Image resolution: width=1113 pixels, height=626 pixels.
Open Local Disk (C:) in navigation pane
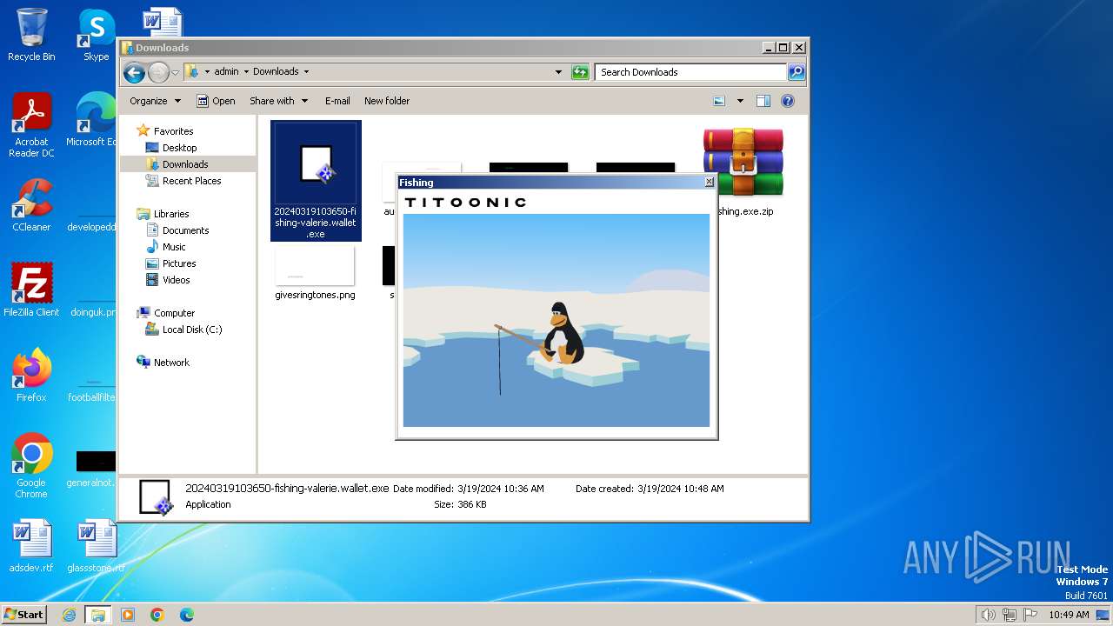pos(192,330)
